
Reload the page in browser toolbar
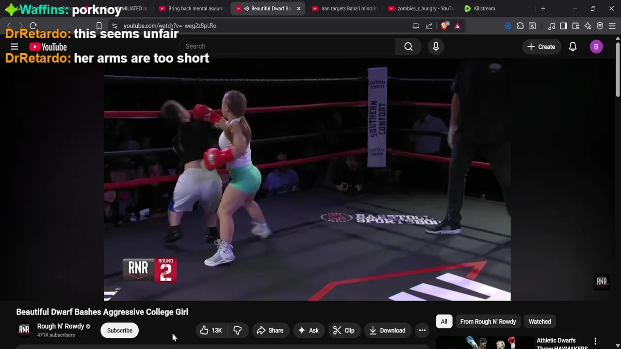pyautogui.click(x=33, y=26)
